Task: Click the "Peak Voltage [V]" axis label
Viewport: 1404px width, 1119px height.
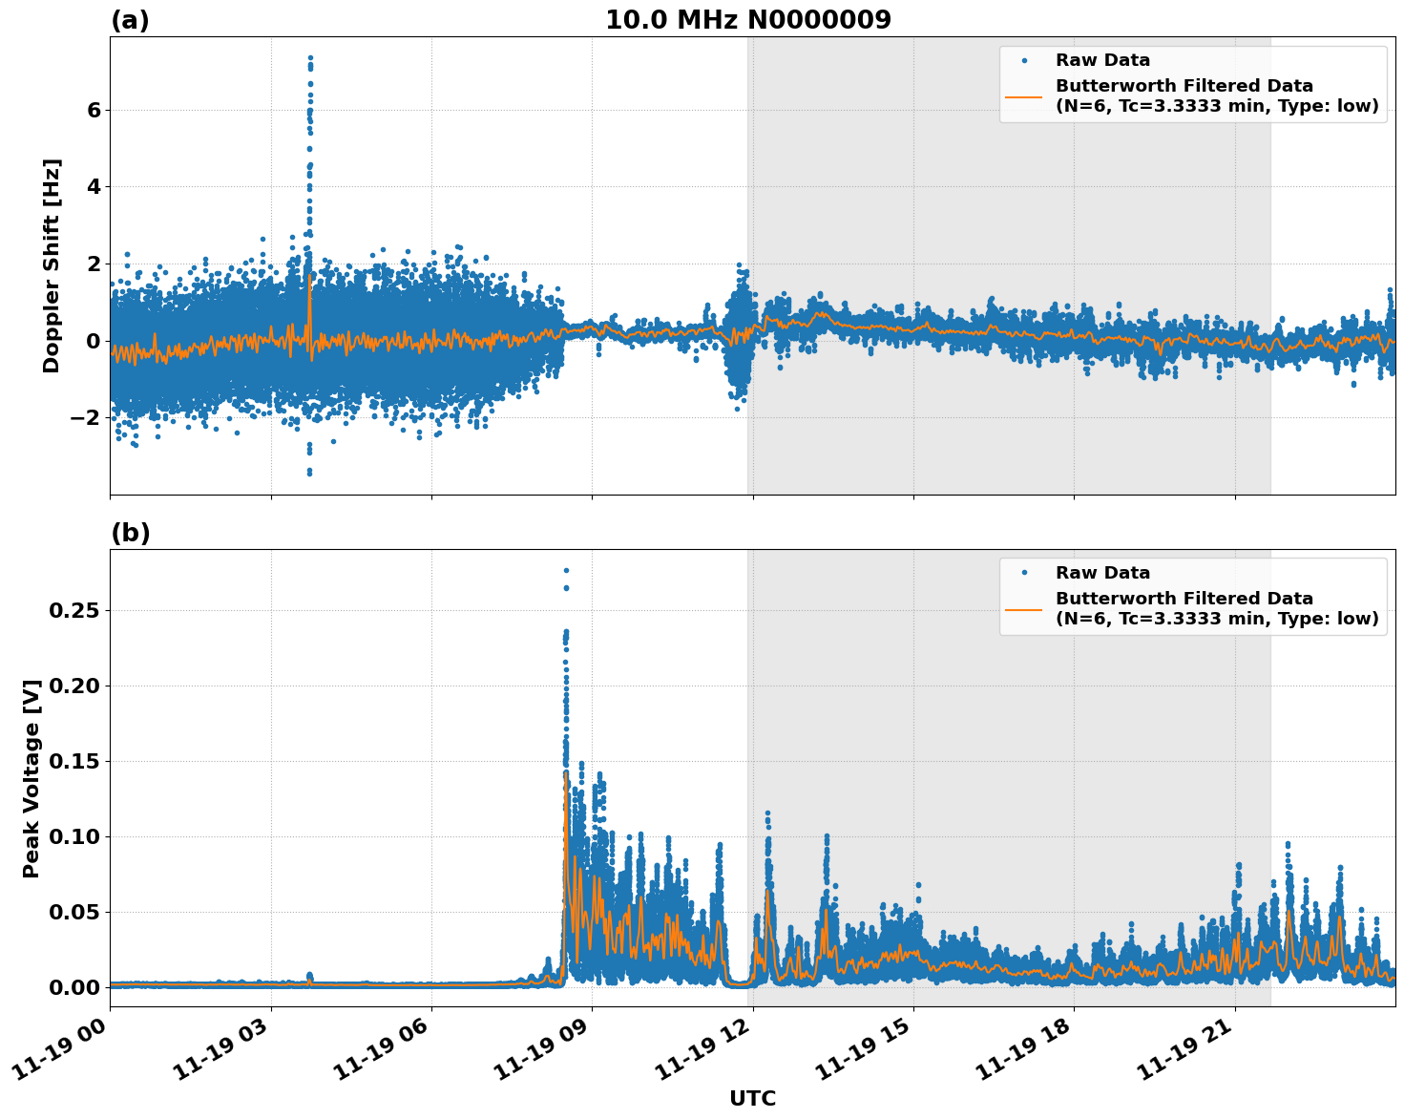Action: (31, 778)
